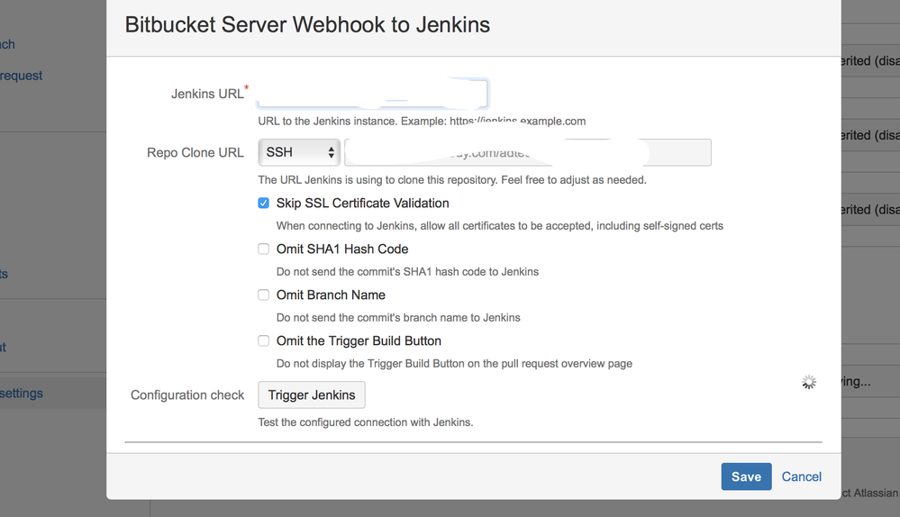Click the 'Repo Clone URL' label
This screenshot has height=517, width=900.
coord(195,152)
